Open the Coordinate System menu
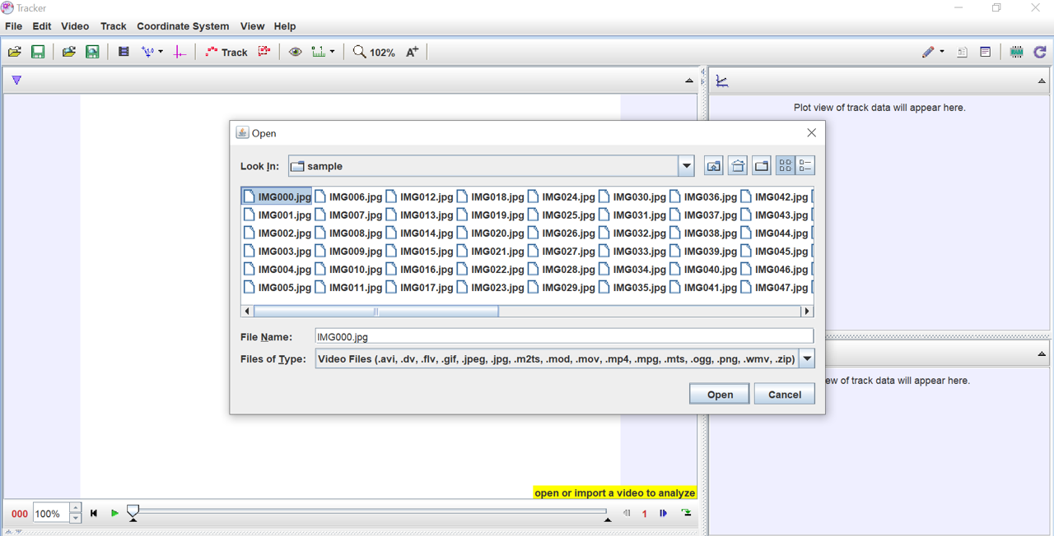1054x536 pixels. click(x=183, y=26)
